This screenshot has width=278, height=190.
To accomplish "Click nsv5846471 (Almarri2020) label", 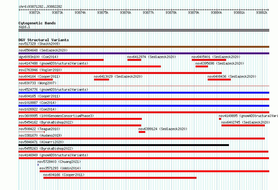I will [x=41, y=142].
